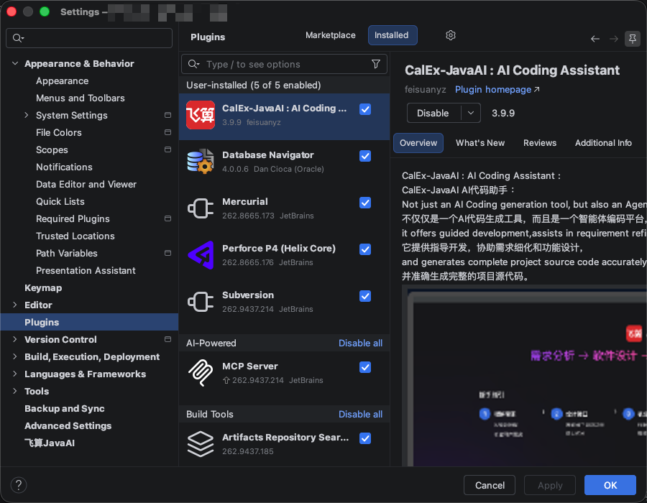Expand the System Settings node
Image resolution: width=647 pixels, height=503 pixels.
[x=27, y=115]
